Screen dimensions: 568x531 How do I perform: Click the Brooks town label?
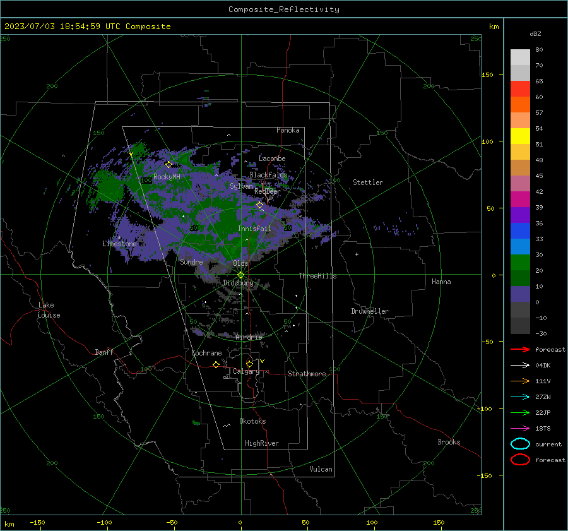[449, 442]
